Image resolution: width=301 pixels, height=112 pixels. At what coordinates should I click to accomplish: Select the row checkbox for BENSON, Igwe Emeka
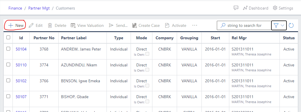[8, 80]
